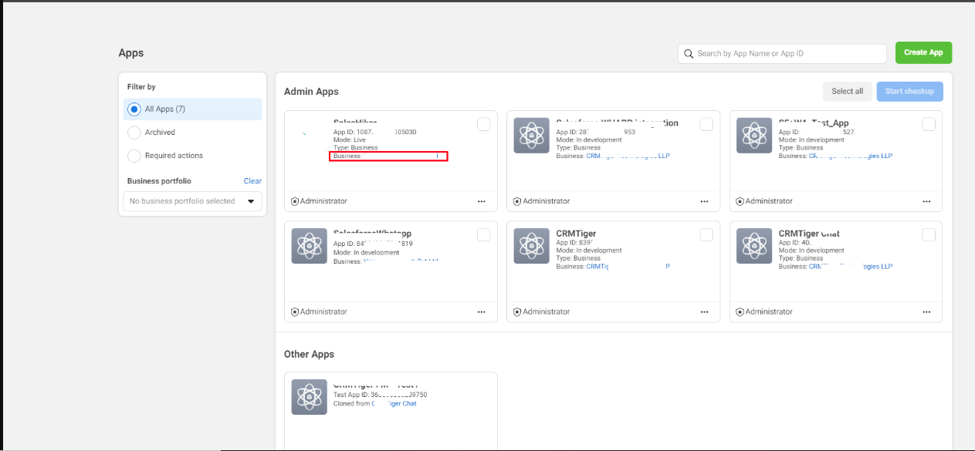Screen dimensions: 975x451
Task: Tick the SF_WA_Test_App checkbox
Action: point(929,125)
